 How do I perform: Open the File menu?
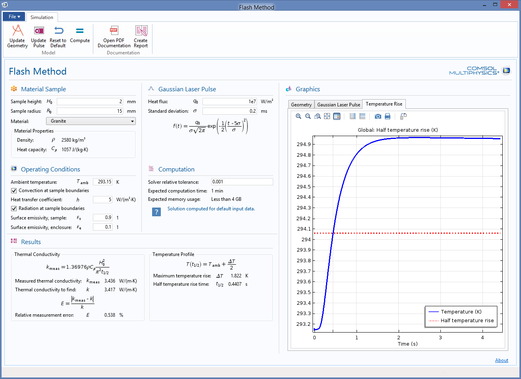tap(14, 17)
